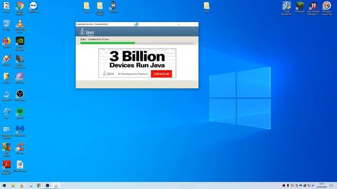Launch Adobe Acrobat Reader from desktop

(7, 167)
